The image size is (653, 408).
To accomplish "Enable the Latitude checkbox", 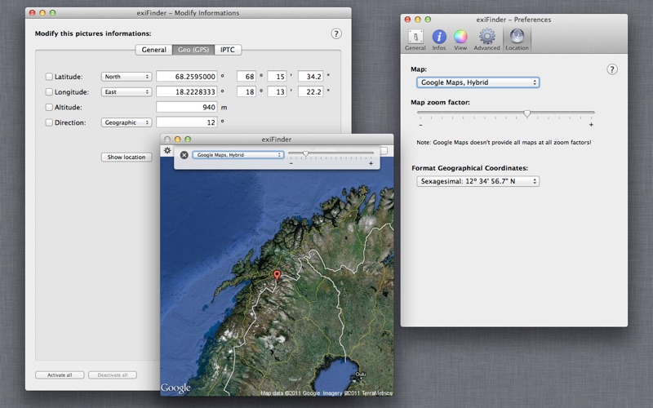I will pos(49,77).
